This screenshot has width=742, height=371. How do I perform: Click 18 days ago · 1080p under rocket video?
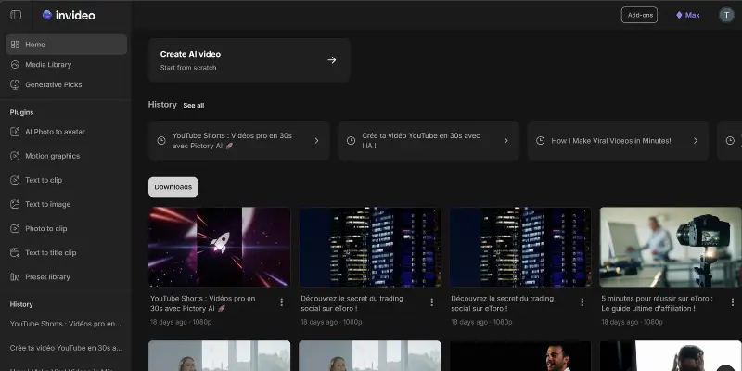[181, 322]
